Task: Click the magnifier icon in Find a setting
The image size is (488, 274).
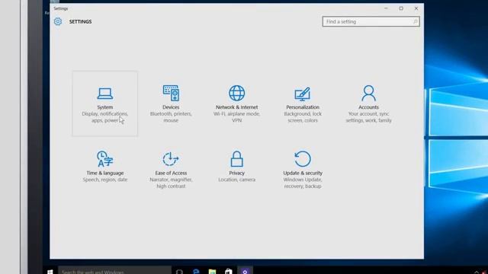Action: (415, 21)
